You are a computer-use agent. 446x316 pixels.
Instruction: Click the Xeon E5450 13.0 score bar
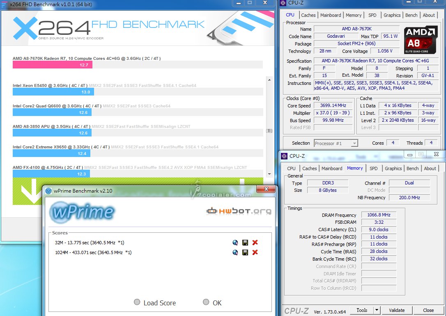pyautogui.click(x=53, y=92)
